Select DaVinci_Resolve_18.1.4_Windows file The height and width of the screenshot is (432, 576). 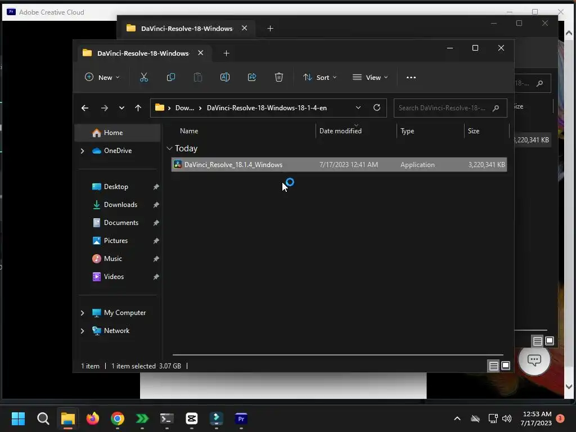(339, 165)
